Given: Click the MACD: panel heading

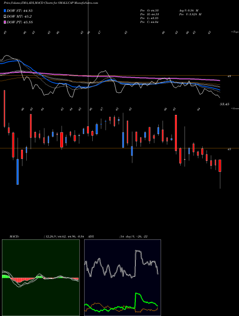Looking at the screenshot, I should (x=14, y=237).
